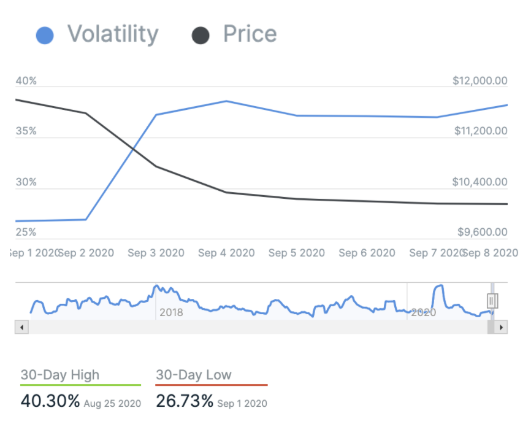Viewport: 531px width, 432px height.
Task: Click the Sep 4 2020 axis label
Action: tap(226, 253)
